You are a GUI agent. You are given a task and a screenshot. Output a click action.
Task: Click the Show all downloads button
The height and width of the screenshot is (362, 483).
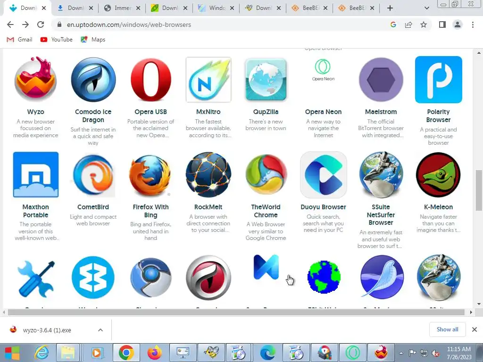pyautogui.click(x=447, y=329)
